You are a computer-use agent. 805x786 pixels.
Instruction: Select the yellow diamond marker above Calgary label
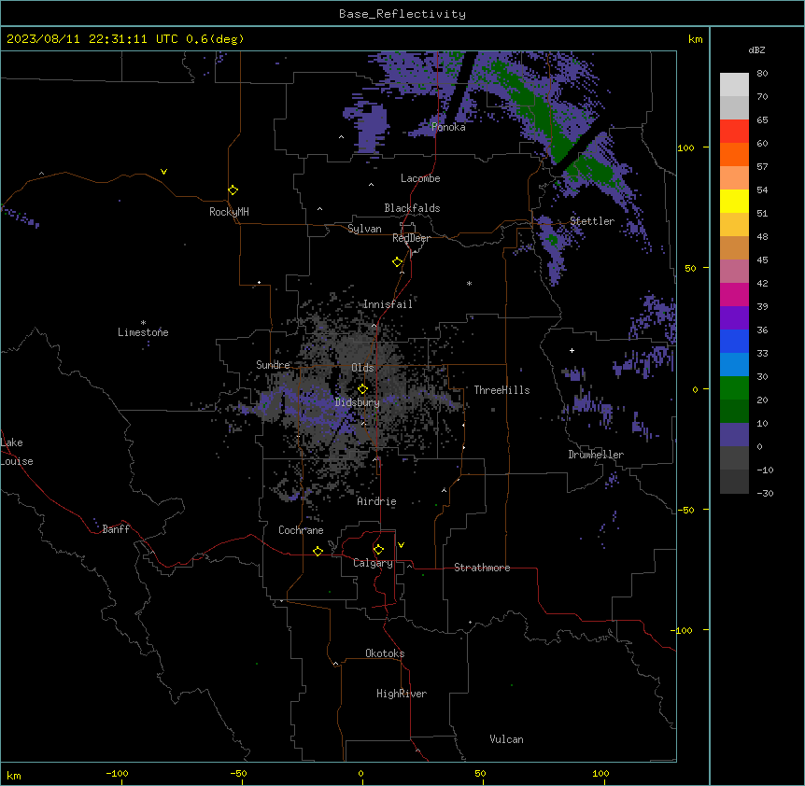click(379, 550)
